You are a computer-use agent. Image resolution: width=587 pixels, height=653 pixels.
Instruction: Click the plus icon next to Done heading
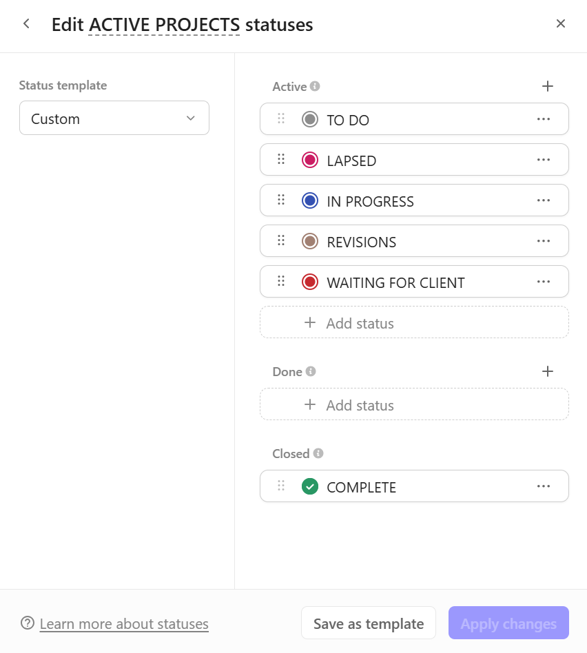click(548, 371)
